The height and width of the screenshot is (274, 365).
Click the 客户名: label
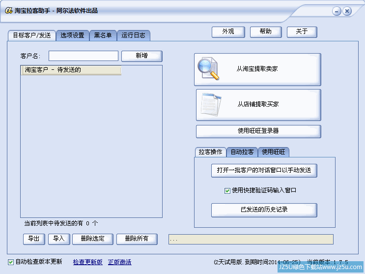coord(30,56)
